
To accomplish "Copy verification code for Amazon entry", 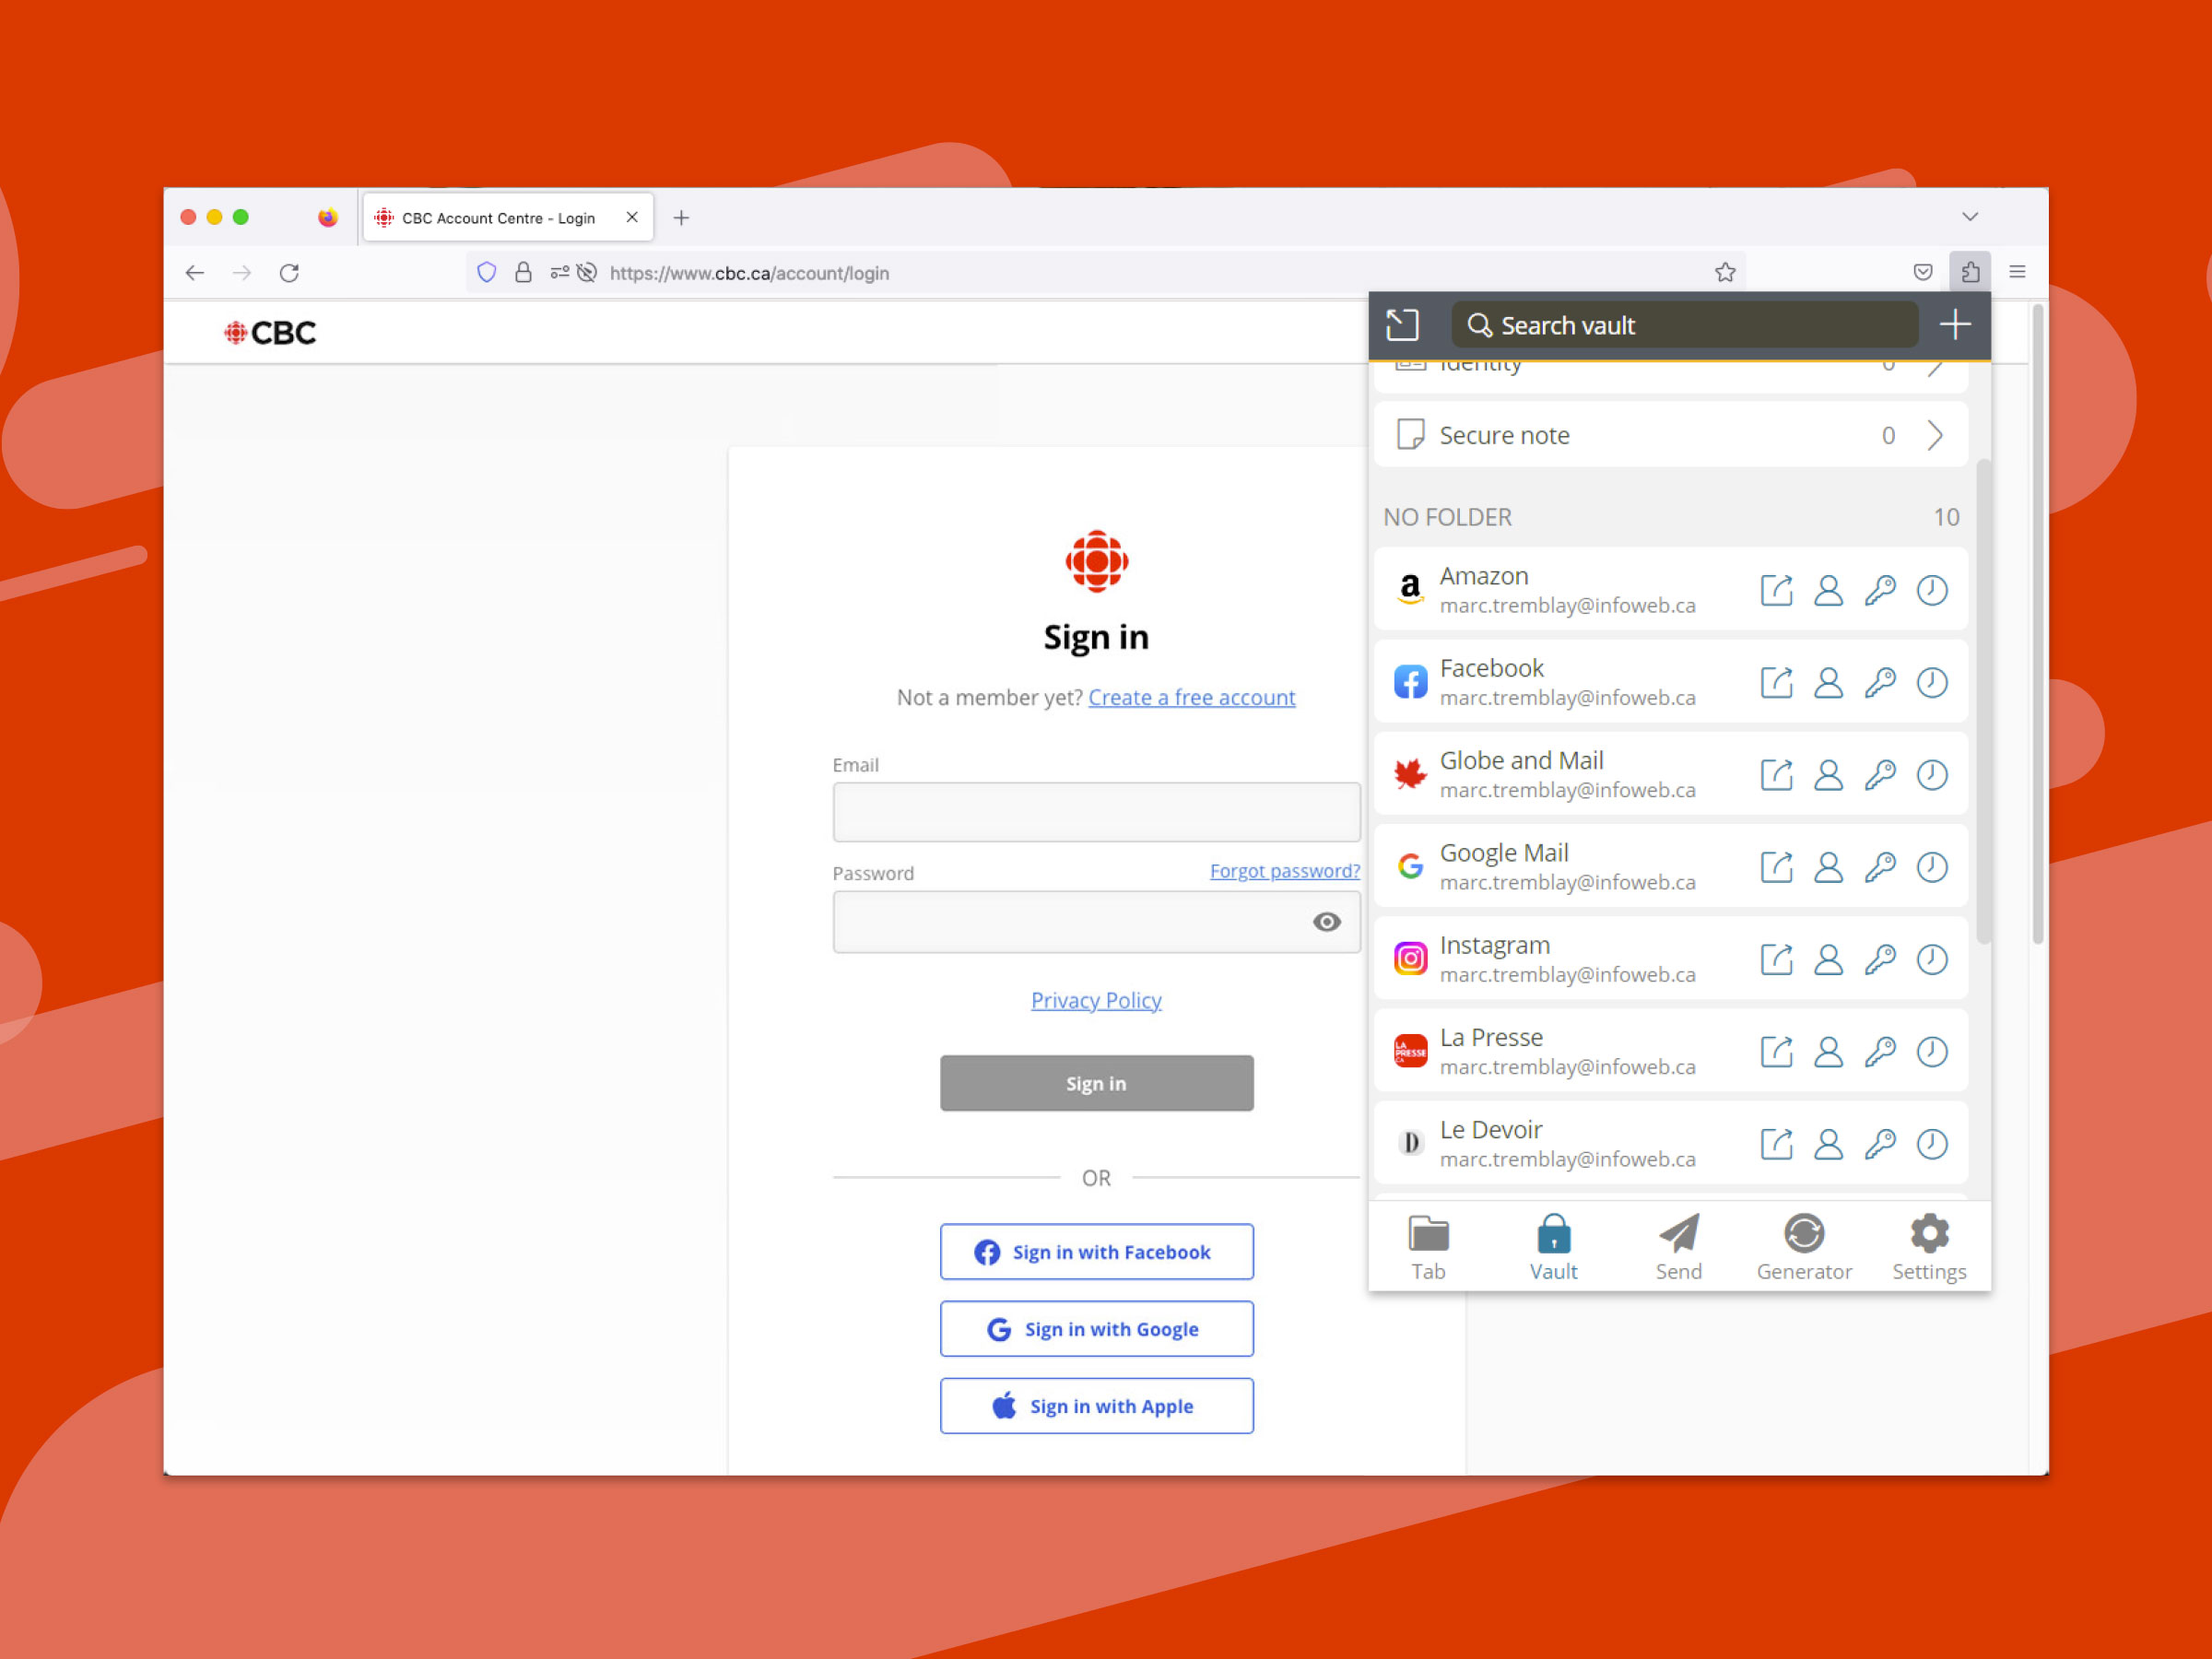I will point(1932,590).
